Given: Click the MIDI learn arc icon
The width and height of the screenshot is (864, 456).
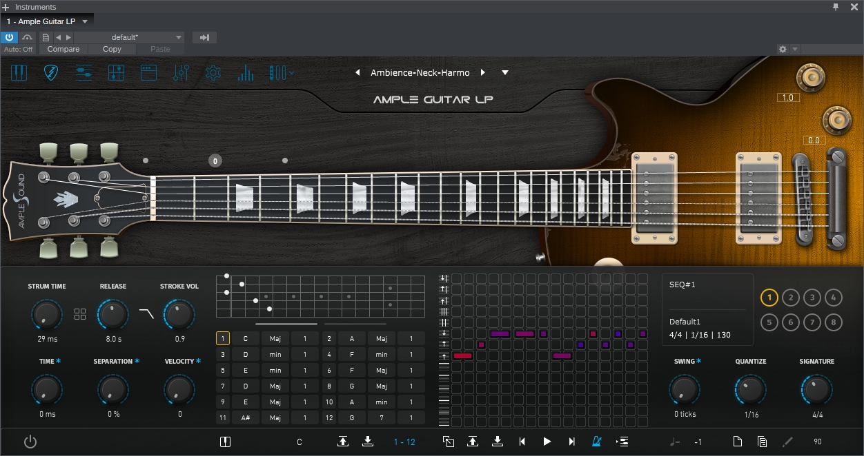Looking at the screenshot, I should 28,37.
